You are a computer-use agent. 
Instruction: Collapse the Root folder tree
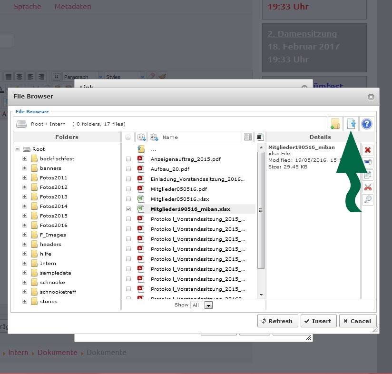pos(17,149)
